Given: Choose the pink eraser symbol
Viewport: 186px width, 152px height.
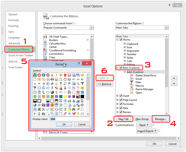Looking at the screenshot, I should click(x=65, y=114).
